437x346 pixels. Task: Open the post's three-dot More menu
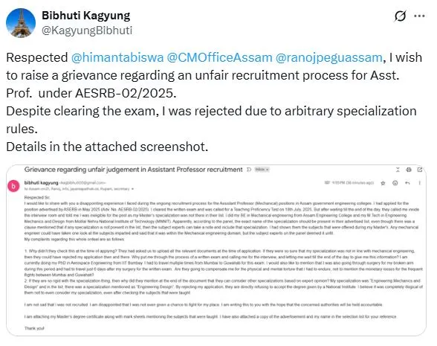point(419,16)
